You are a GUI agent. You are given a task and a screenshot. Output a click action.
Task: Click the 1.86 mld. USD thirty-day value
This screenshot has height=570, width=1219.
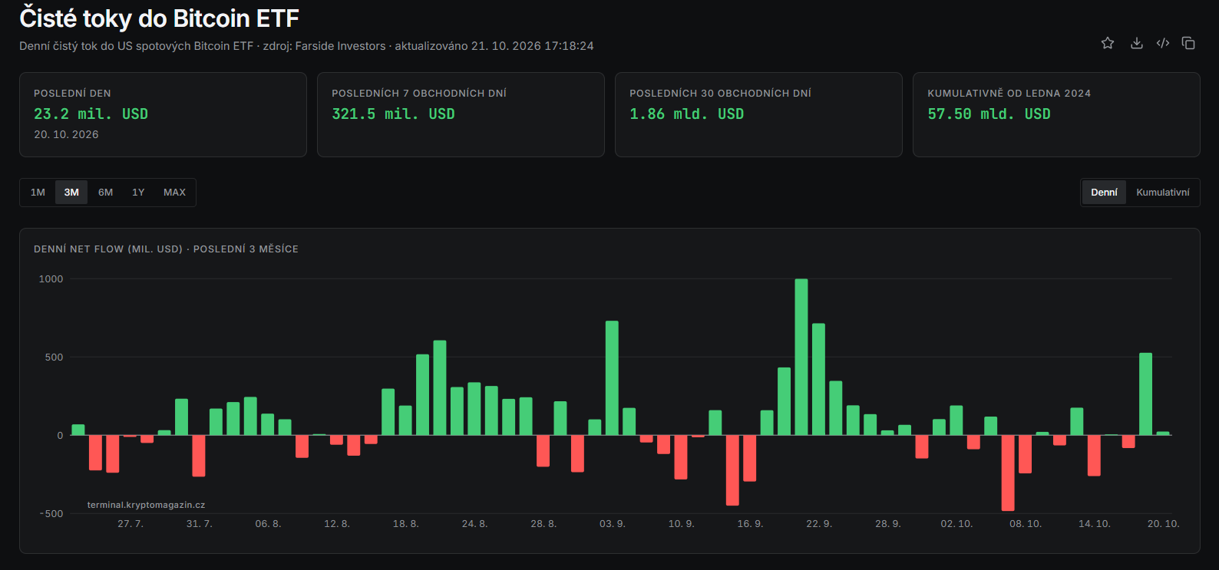pyautogui.click(x=686, y=114)
